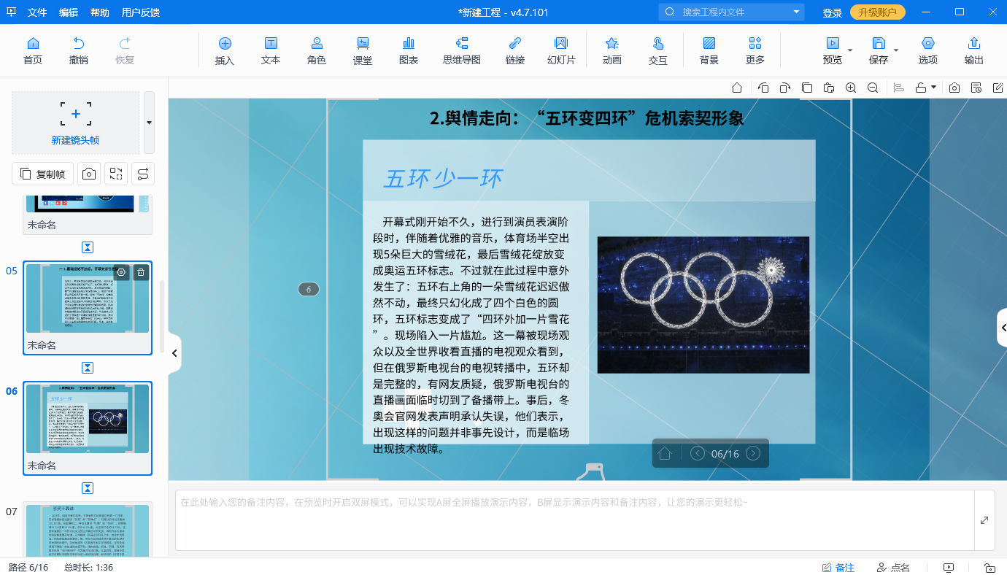The width and height of the screenshot is (1007, 575).
Task: Open the 背景 background tool
Action: click(709, 50)
